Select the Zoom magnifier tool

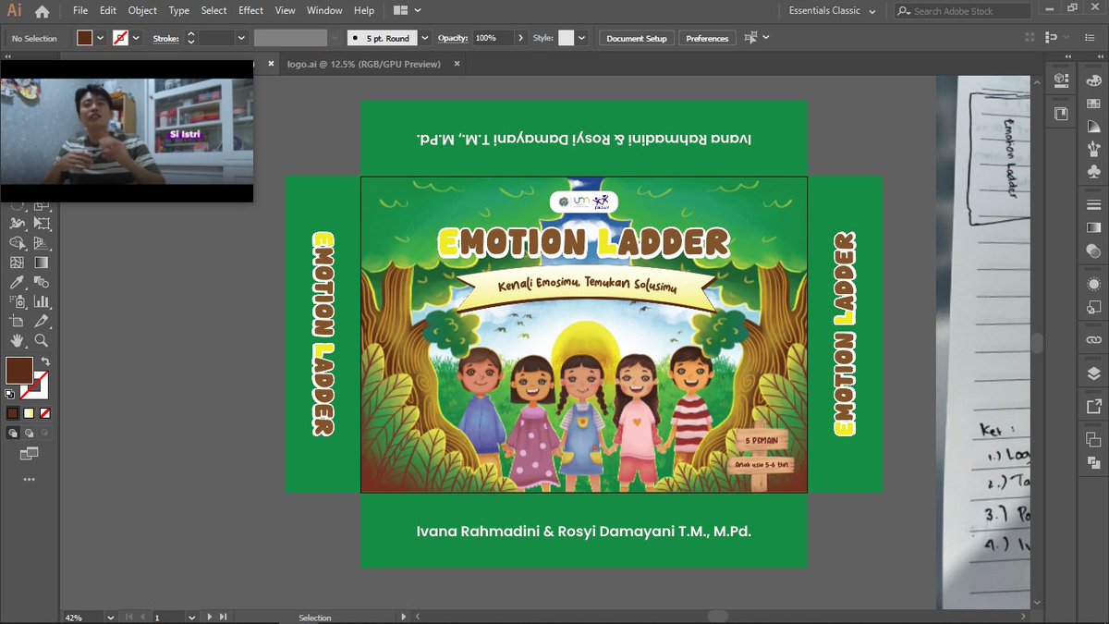click(42, 341)
